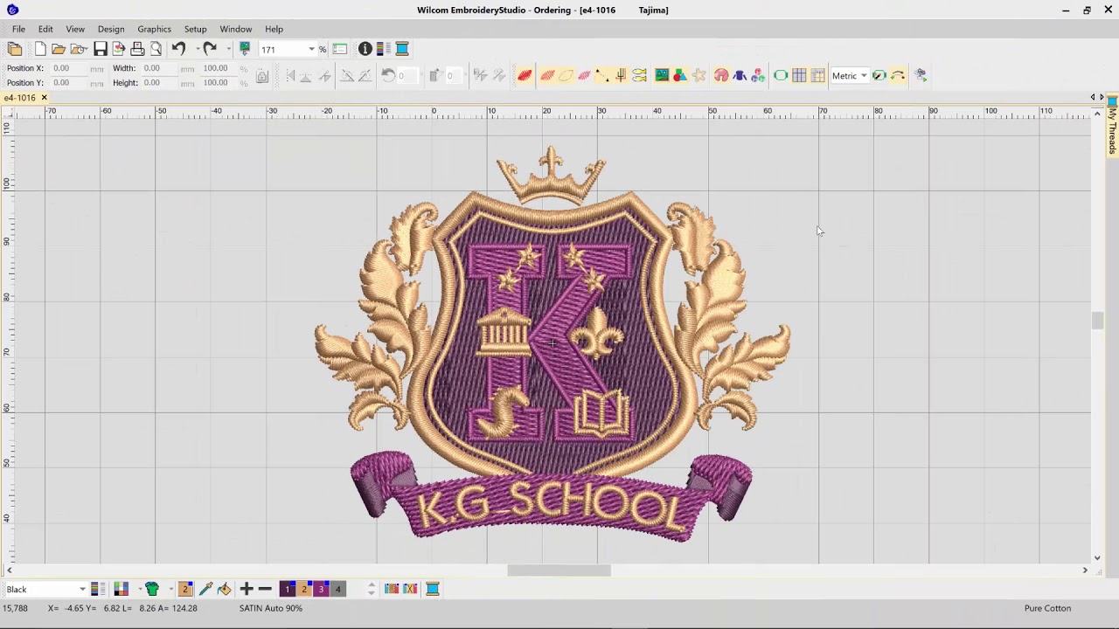
Task: Click the current color 2 indicator
Action: coord(185,590)
